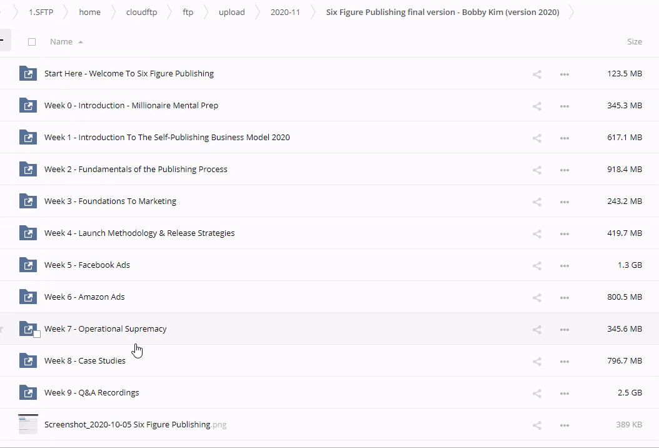Image resolution: width=659 pixels, height=448 pixels.
Task: Click the sort arrow next to Name
Action: click(x=81, y=42)
